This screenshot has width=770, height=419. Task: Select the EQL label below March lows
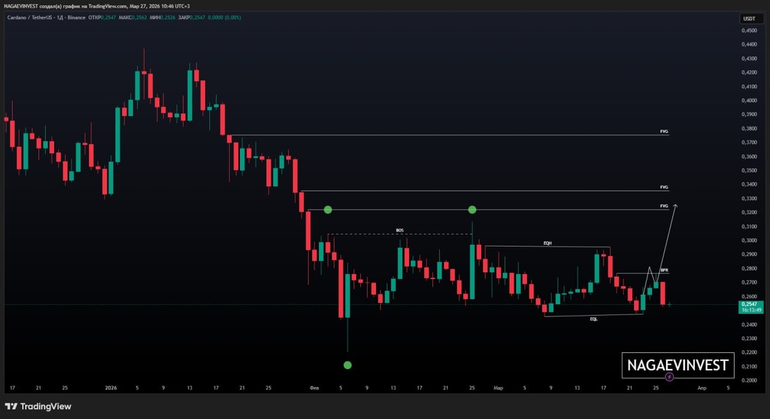(594, 318)
